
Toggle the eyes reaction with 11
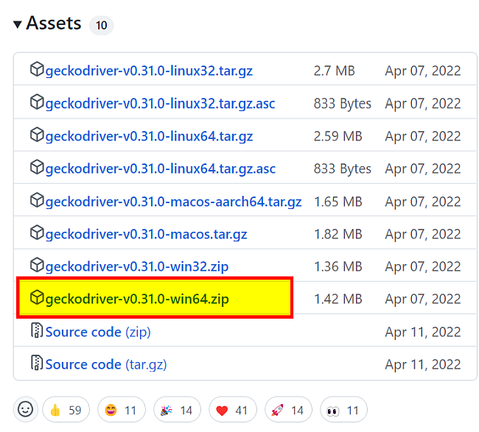pyautogui.click(x=343, y=409)
